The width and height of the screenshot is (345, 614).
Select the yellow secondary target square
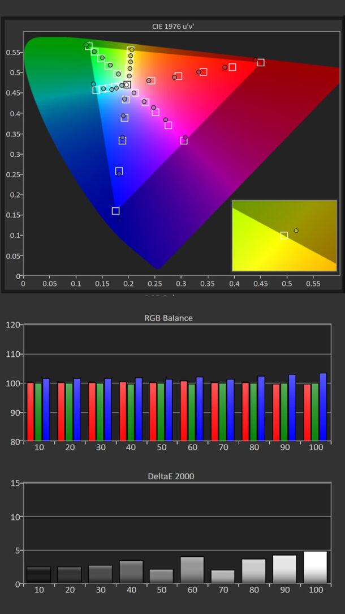click(x=131, y=50)
